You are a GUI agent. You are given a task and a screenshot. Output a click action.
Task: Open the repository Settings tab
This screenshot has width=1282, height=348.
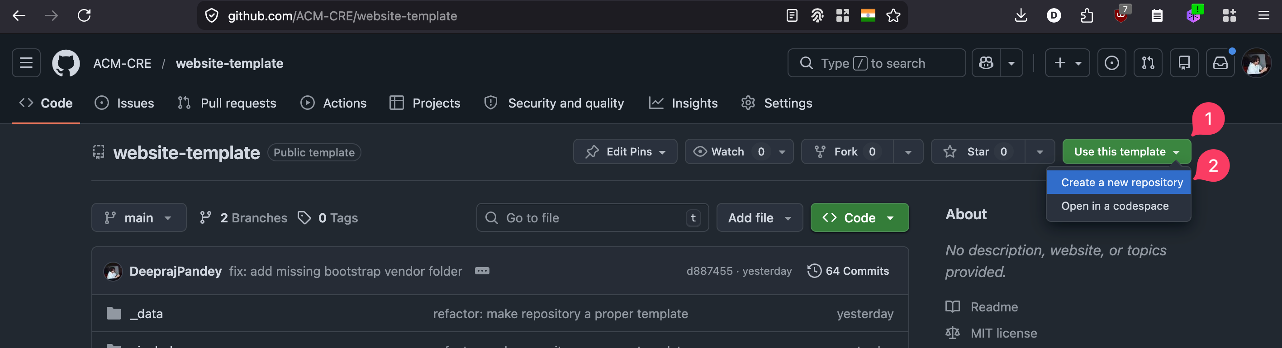pyautogui.click(x=777, y=103)
